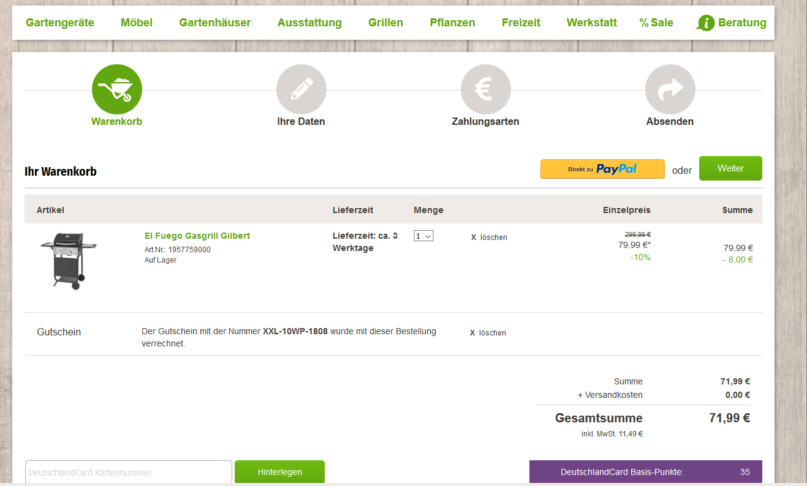
Task: Open the Menge quantity dropdown
Action: 423,236
